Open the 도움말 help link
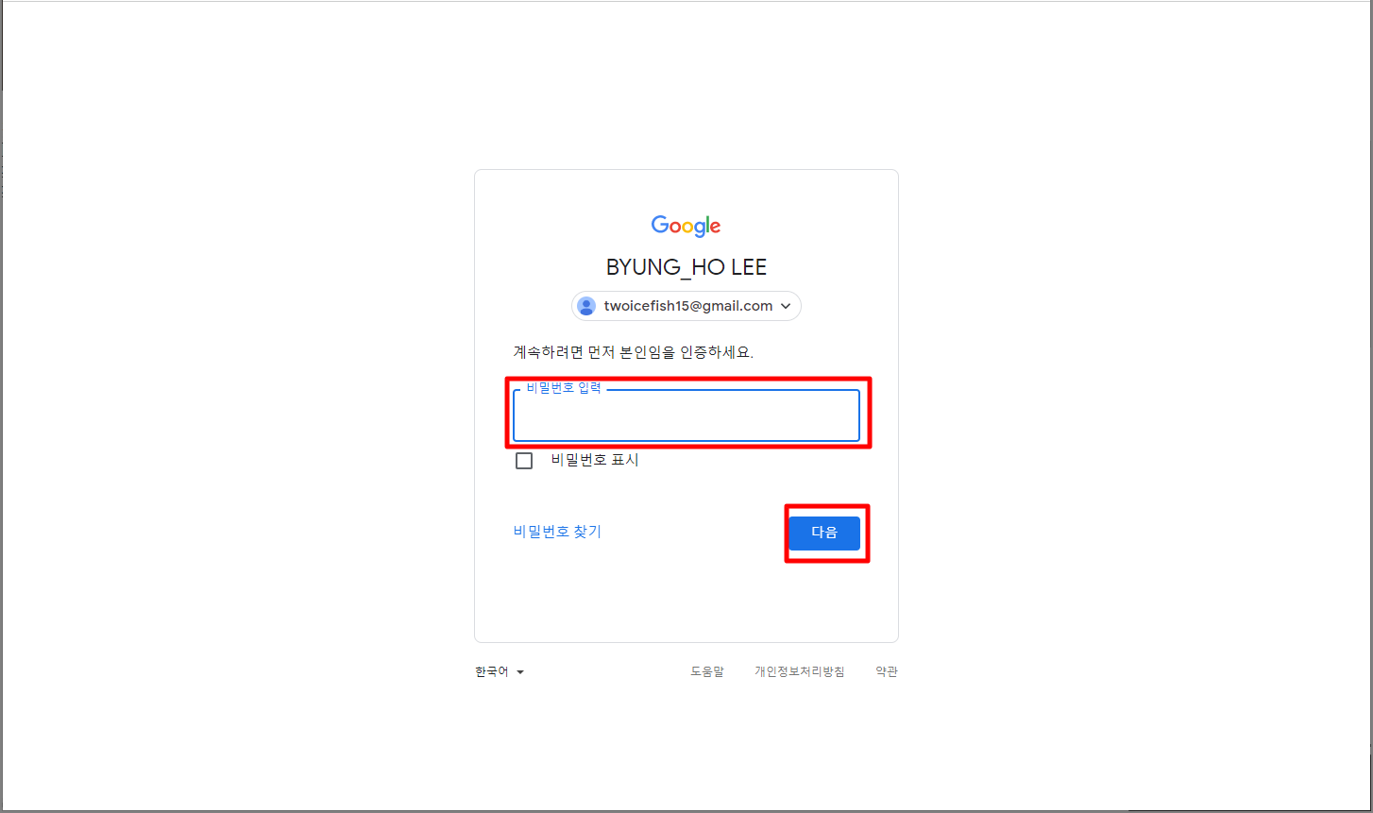Screen dimensions: 1373x813 click(707, 672)
